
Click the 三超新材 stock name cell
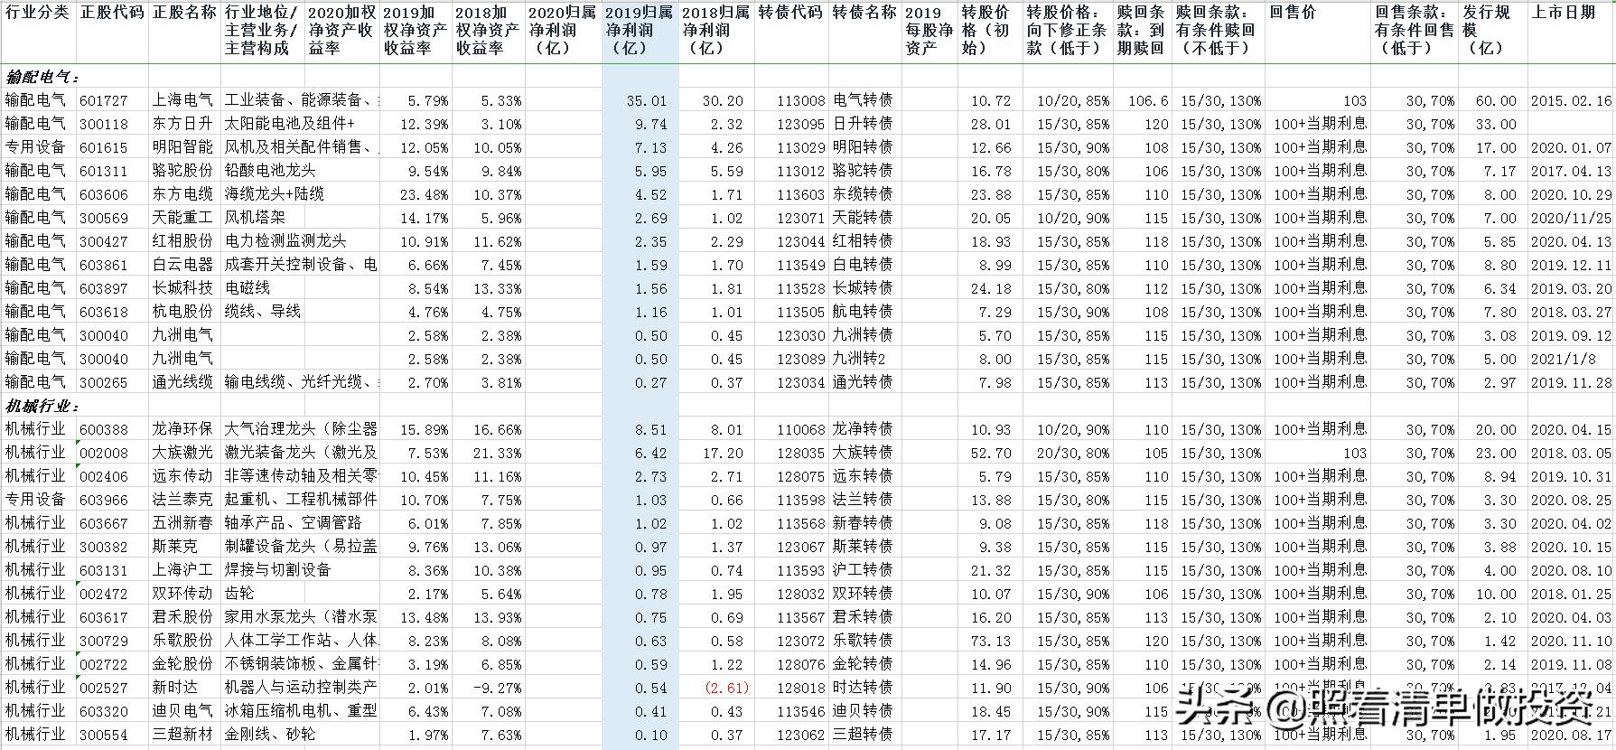tap(182, 735)
